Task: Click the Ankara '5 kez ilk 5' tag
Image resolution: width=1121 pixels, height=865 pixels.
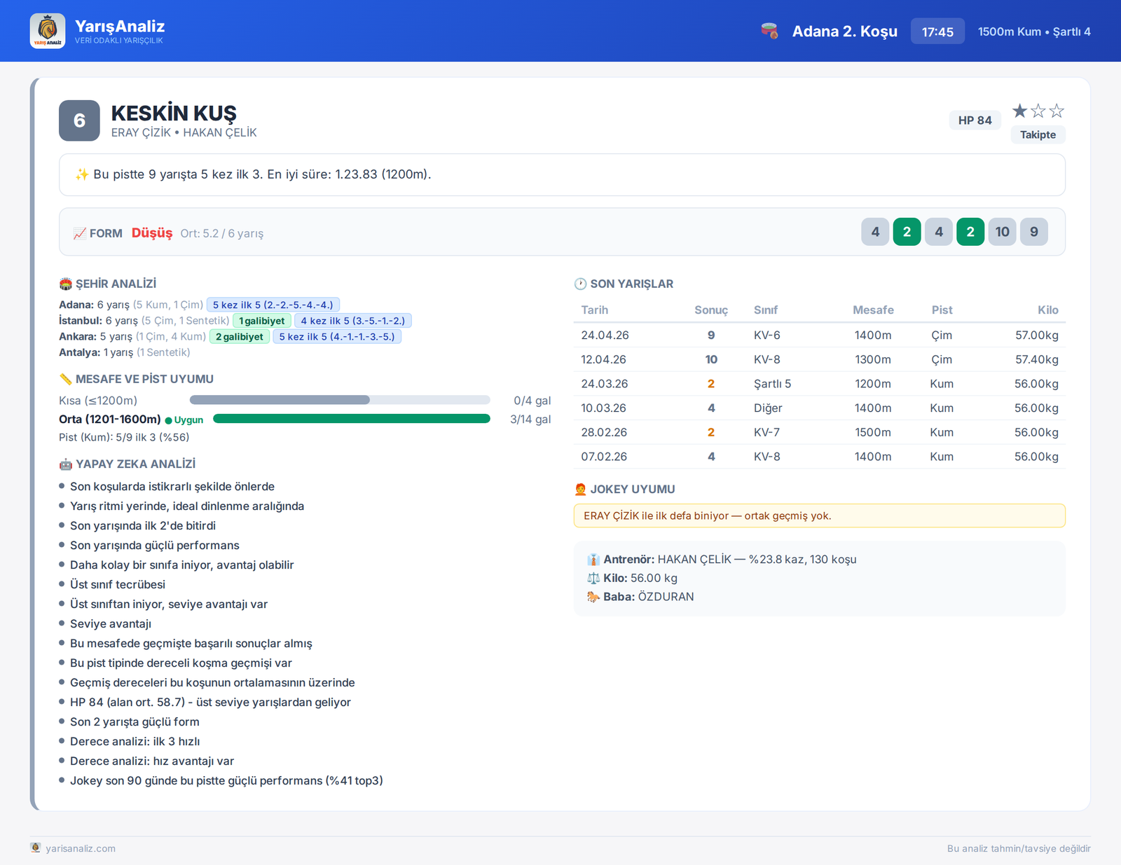Action: click(x=337, y=337)
